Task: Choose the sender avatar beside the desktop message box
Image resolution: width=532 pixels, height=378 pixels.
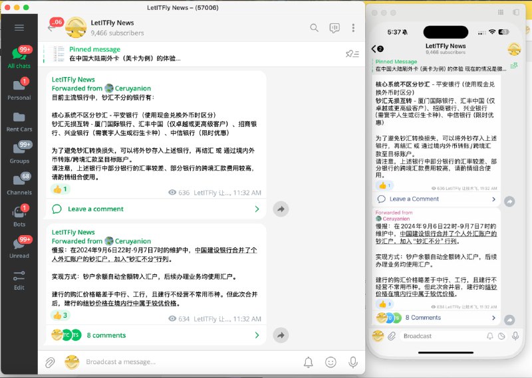Action: click(x=72, y=362)
